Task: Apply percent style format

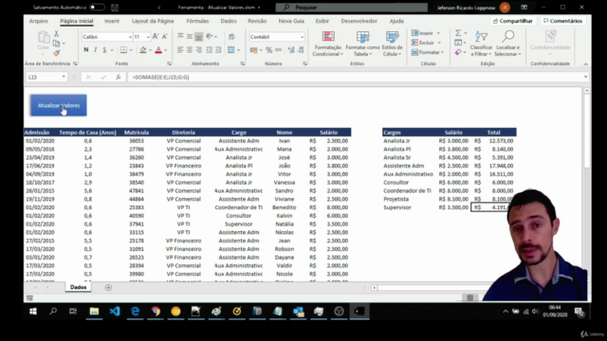Action: 268,50
